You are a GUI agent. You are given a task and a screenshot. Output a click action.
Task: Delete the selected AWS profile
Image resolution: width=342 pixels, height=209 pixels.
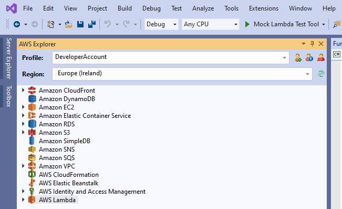(x=321, y=58)
